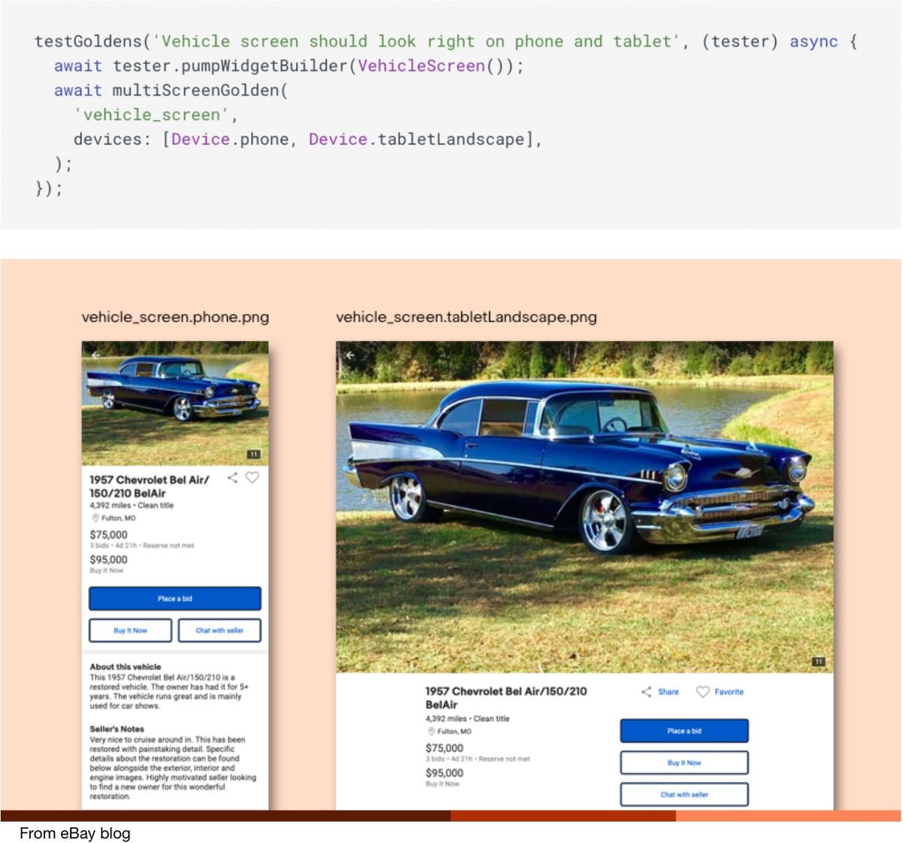Viewport: 903px width, 843px height.
Task: Click Place a bid button on tablet mockup
Action: click(684, 731)
